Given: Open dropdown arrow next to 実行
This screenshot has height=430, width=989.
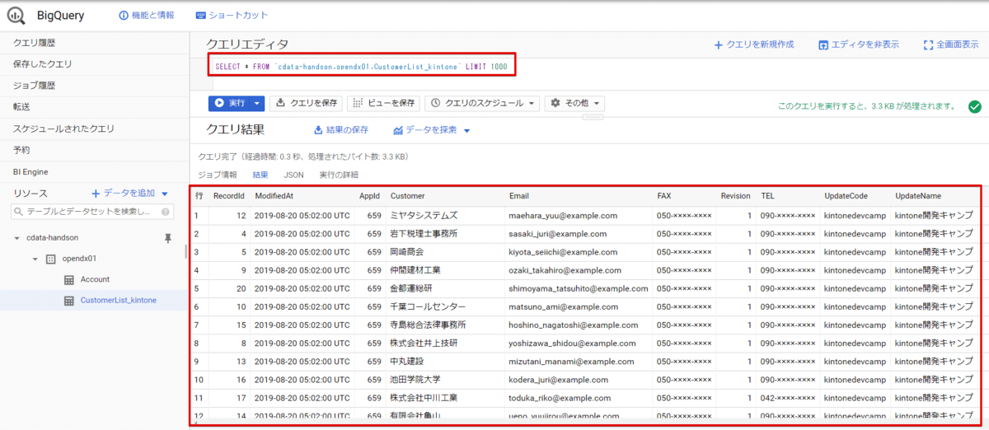Looking at the screenshot, I should pos(257,103).
